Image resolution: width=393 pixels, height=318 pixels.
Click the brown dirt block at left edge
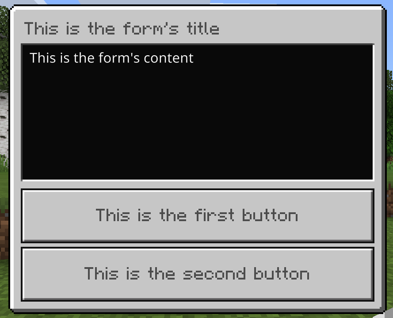4,236
